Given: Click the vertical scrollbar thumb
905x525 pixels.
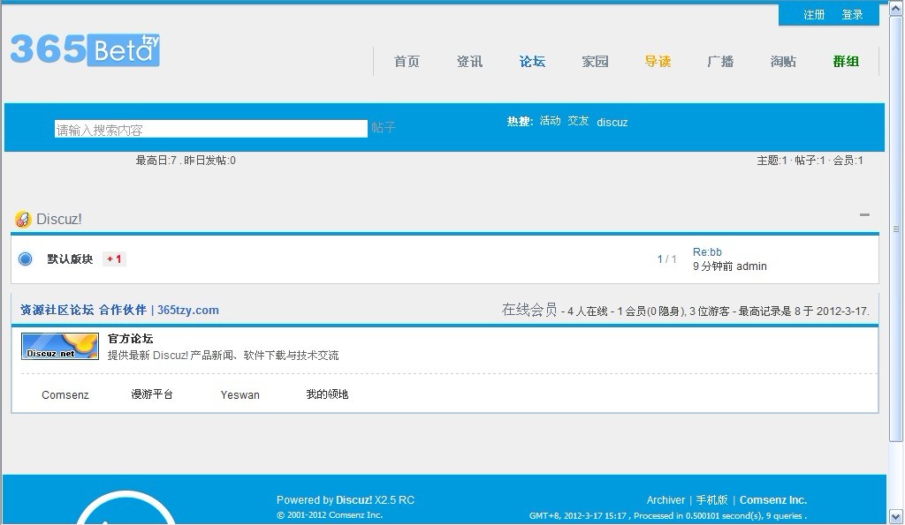Looking at the screenshot, I should 896,229.
